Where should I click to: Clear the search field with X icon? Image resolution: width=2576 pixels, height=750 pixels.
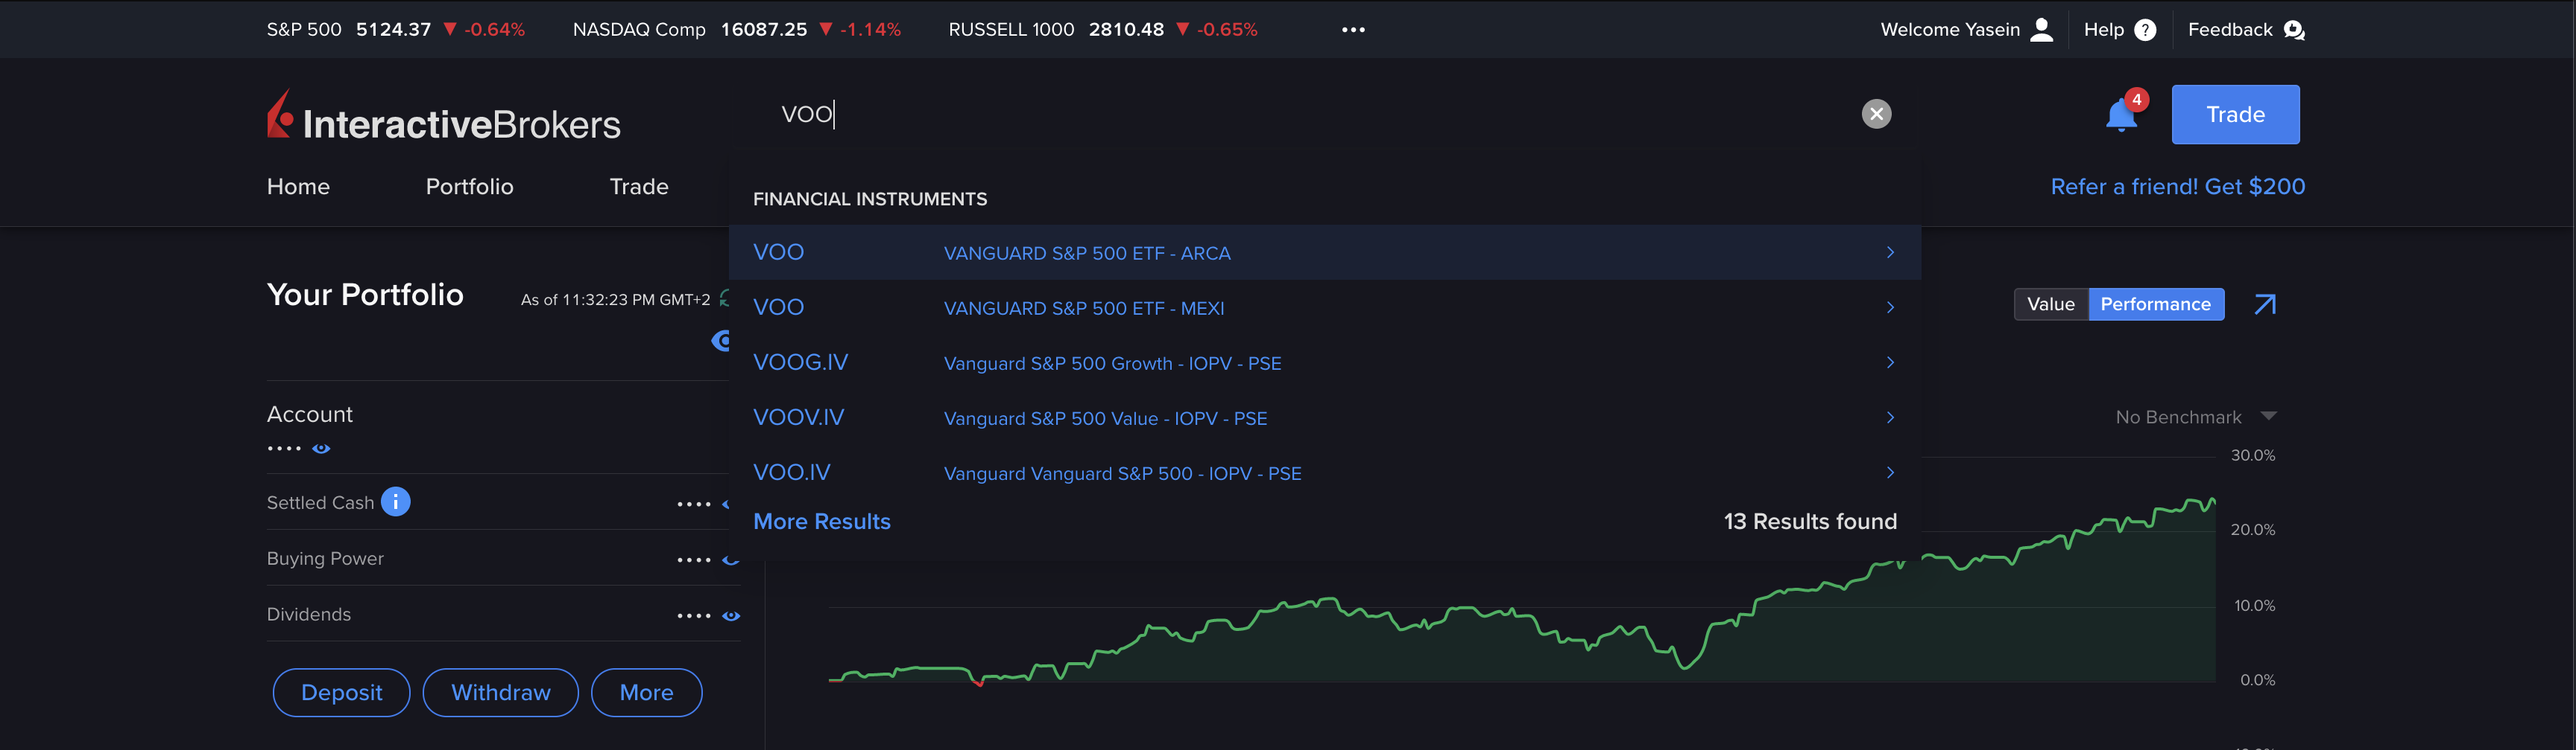pos(1876,114)
